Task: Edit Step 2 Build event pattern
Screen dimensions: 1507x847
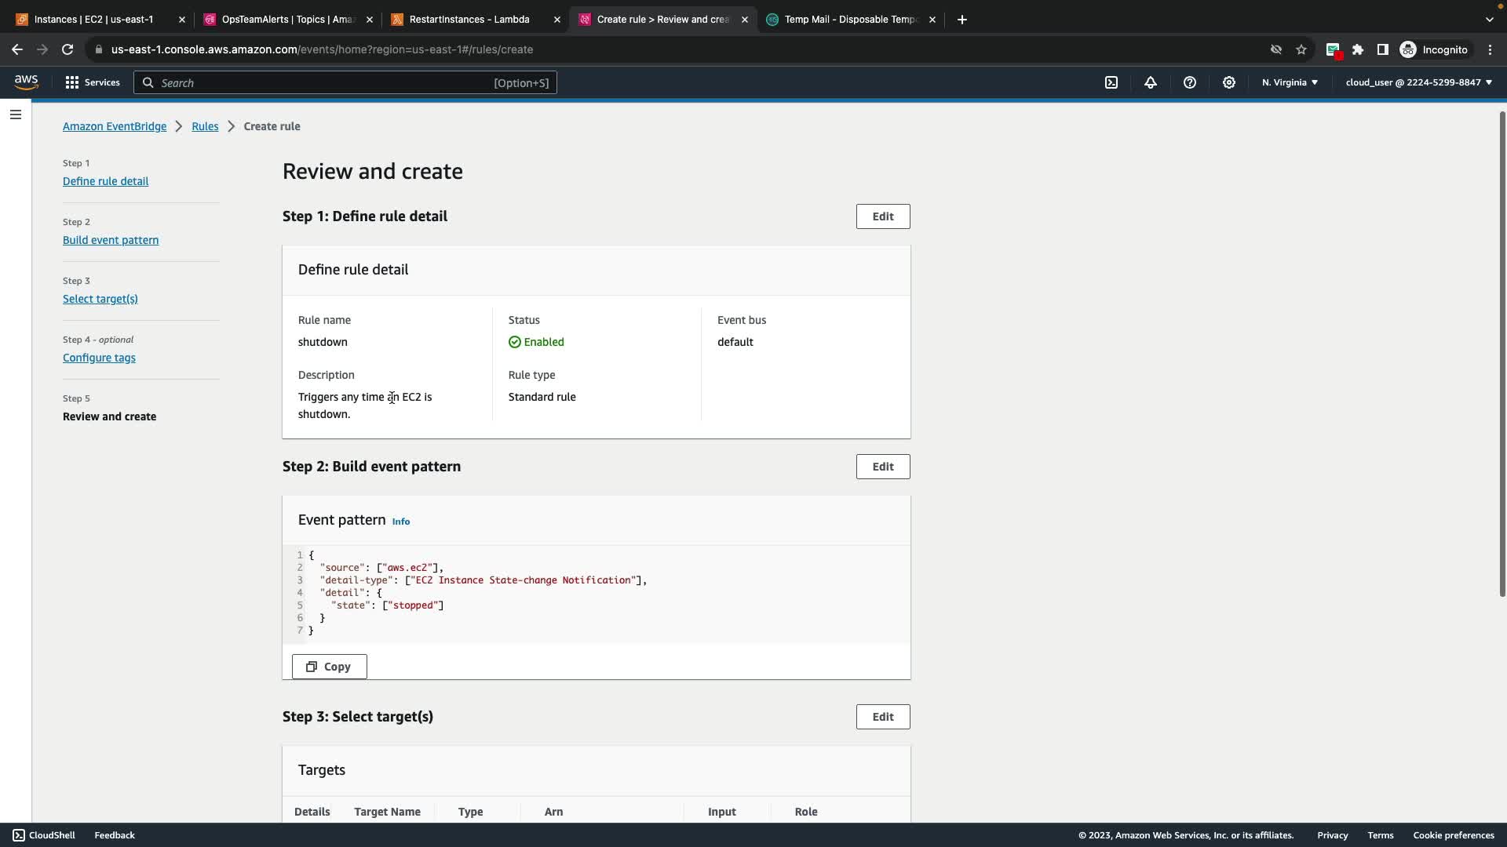Action: [882, 467]
